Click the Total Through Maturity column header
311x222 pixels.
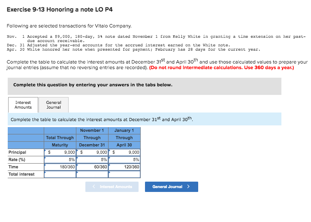60,141
